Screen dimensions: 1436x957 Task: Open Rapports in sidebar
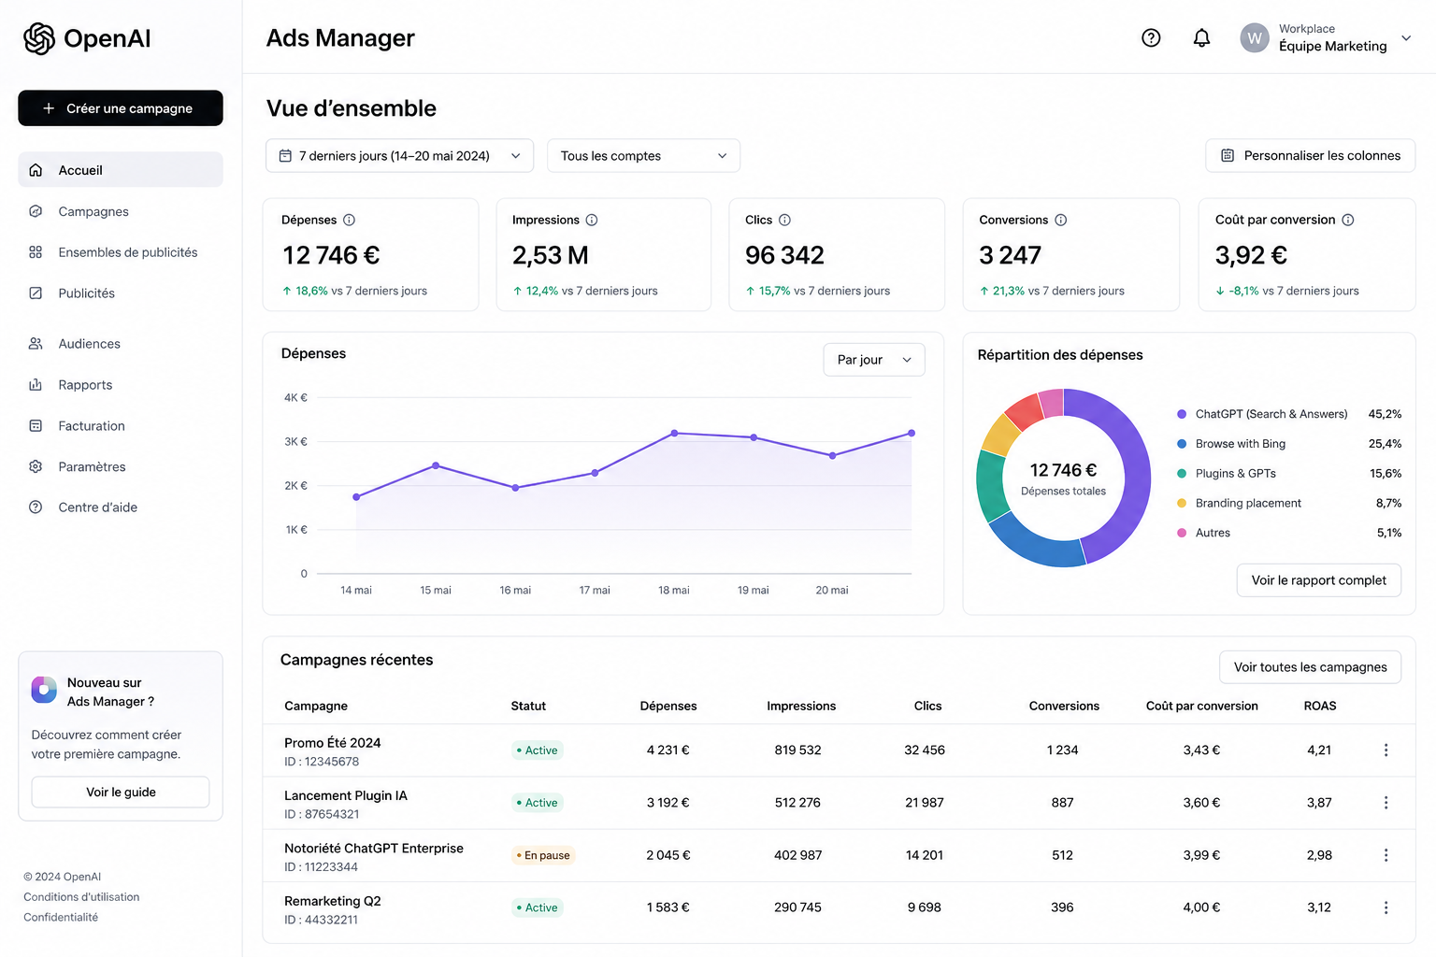121,385
